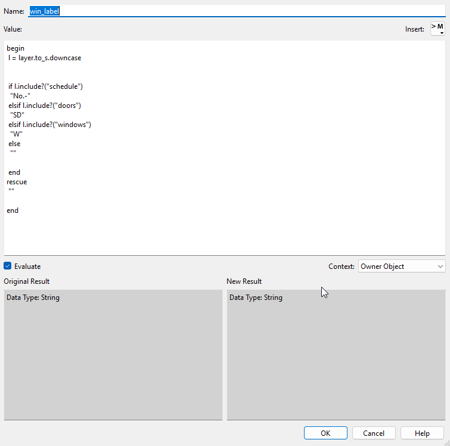Open Help for this dialog
This screenshot has height=446, width=450.
[422, 433]
